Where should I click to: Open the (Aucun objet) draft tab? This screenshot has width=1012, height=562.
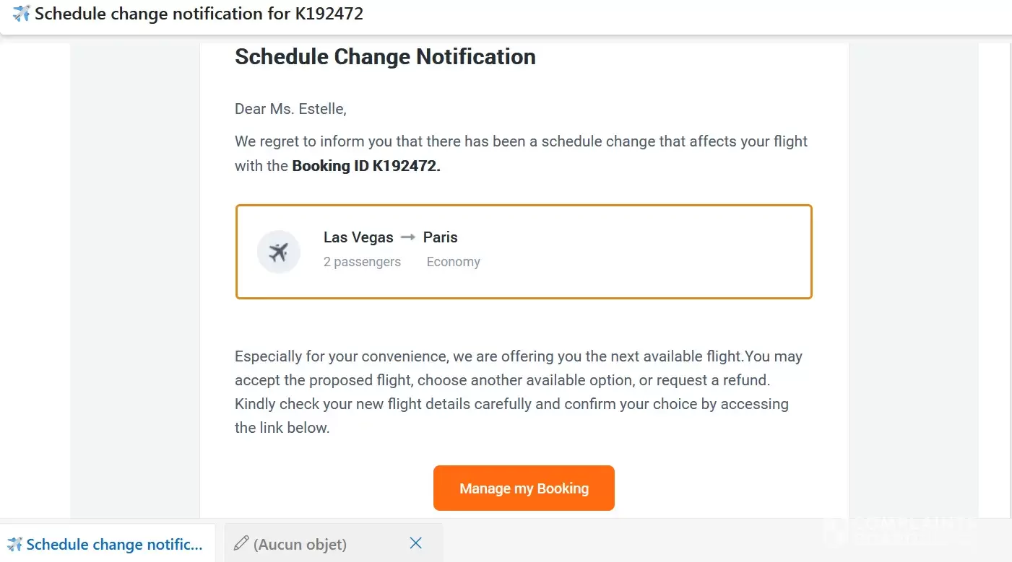300,544
